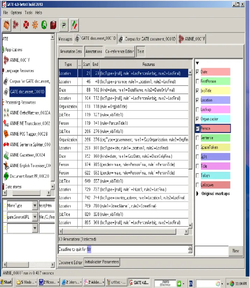Select ANNIE NE Transducer resource icon
This screenshot has height=288, width=250.
[6, 123]
